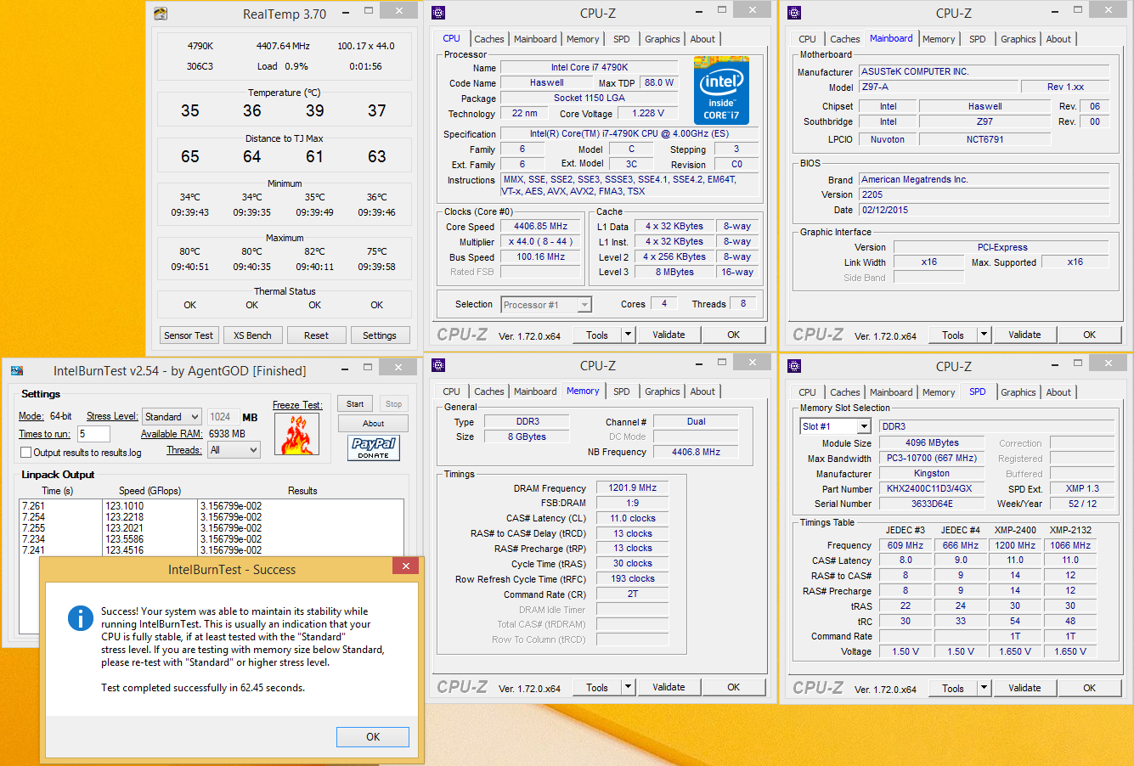Open SPD tab in CPU-Z CPU window
This screenshot has height=766, width=1134.
click(x=622, y=39)
